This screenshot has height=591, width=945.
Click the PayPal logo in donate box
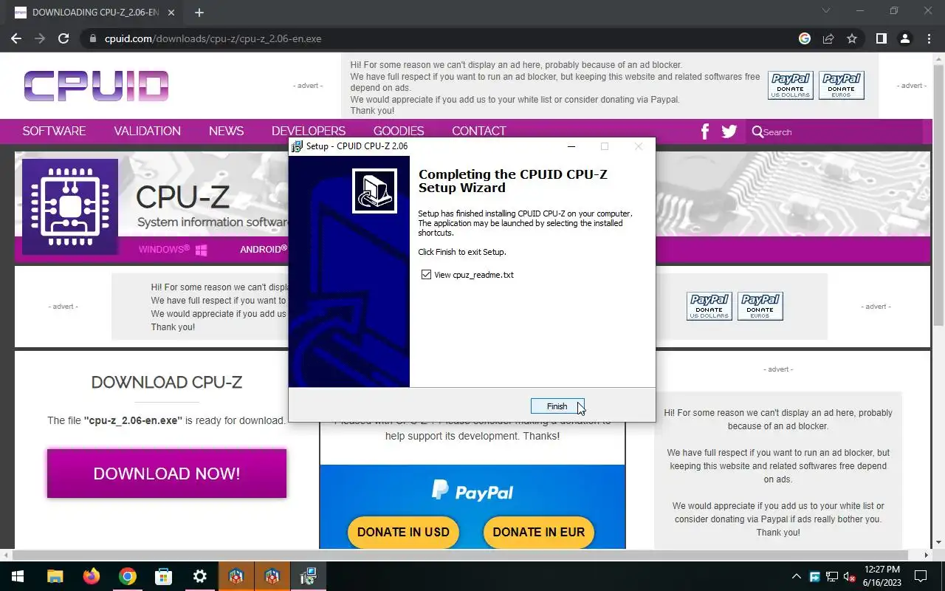click(x=472, y=491)
